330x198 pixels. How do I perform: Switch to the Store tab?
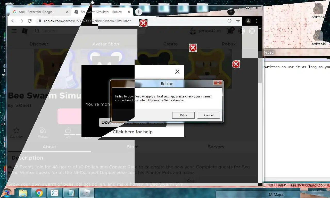coord(133,147)
